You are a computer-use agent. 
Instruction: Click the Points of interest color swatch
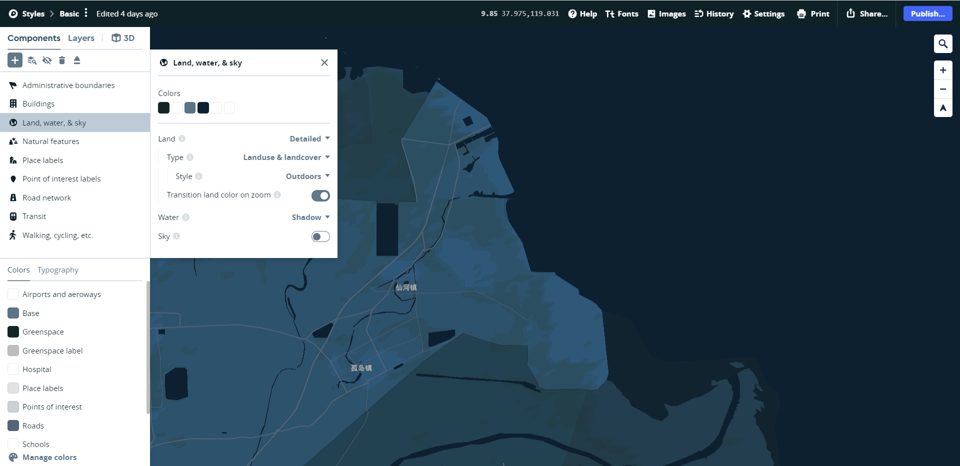coord(13,407)
